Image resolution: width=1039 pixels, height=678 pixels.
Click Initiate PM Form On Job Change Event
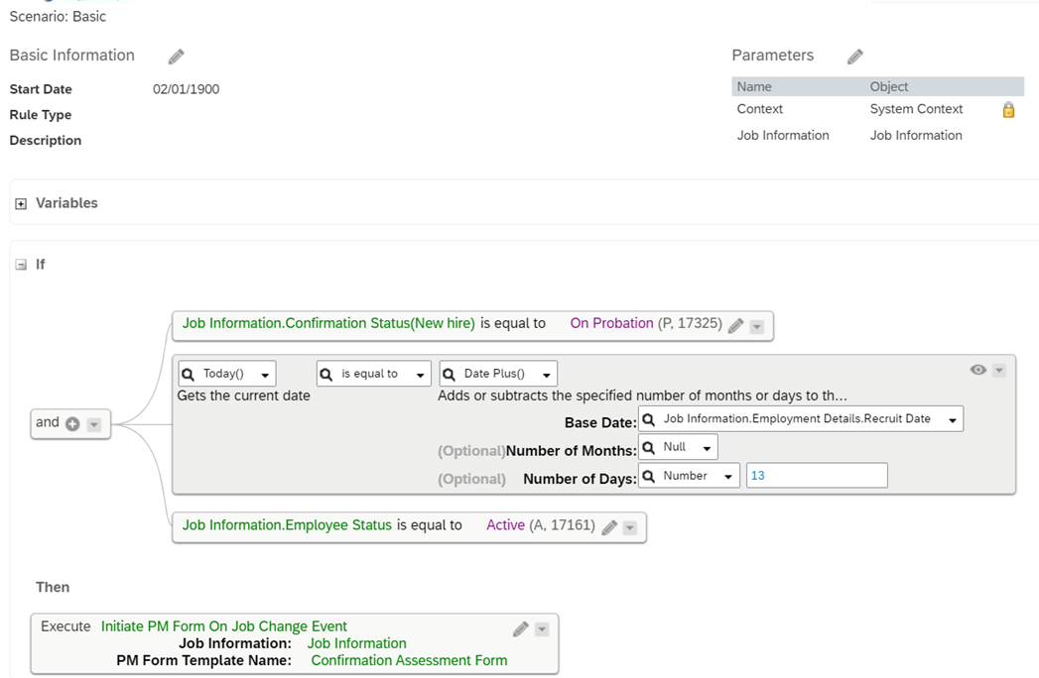click(224, 626)
